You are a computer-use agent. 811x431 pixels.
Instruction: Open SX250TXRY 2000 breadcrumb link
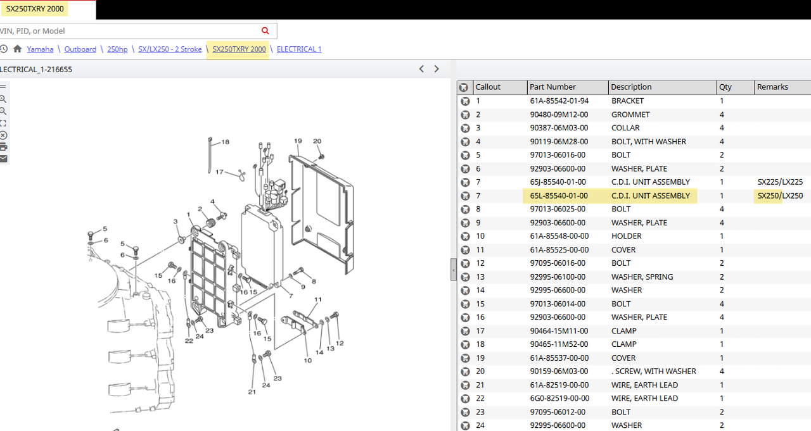pyautogui.click(x=239, y=49)
